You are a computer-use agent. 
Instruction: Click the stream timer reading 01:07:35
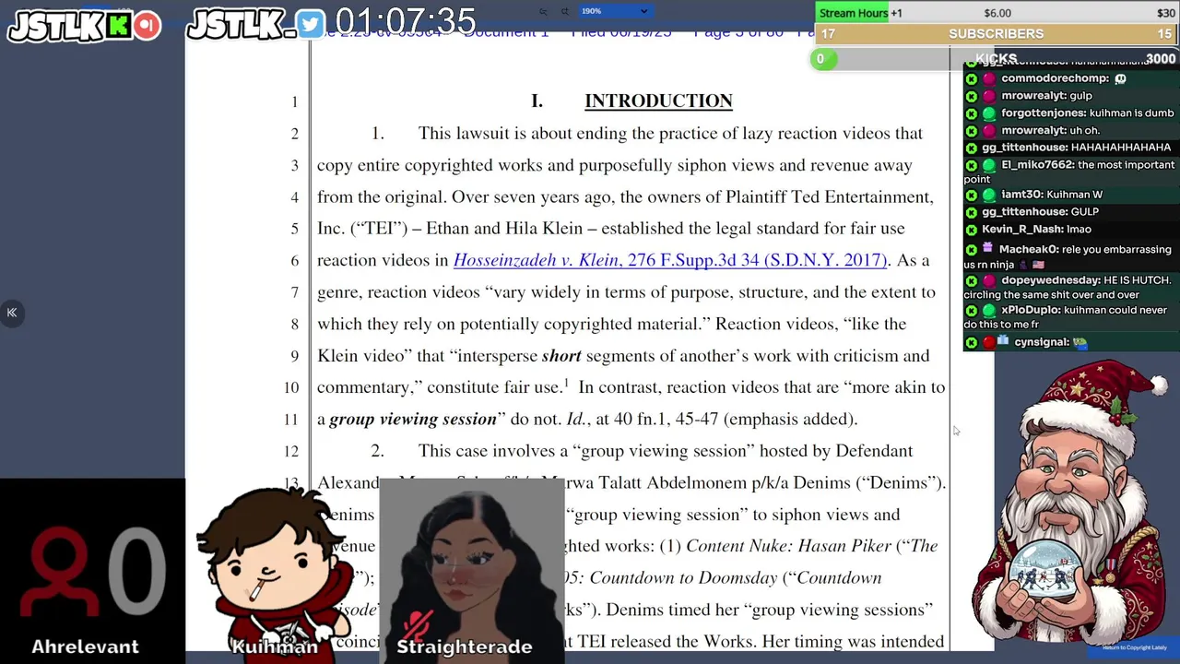pyautogui.click(x=406, y=22)
